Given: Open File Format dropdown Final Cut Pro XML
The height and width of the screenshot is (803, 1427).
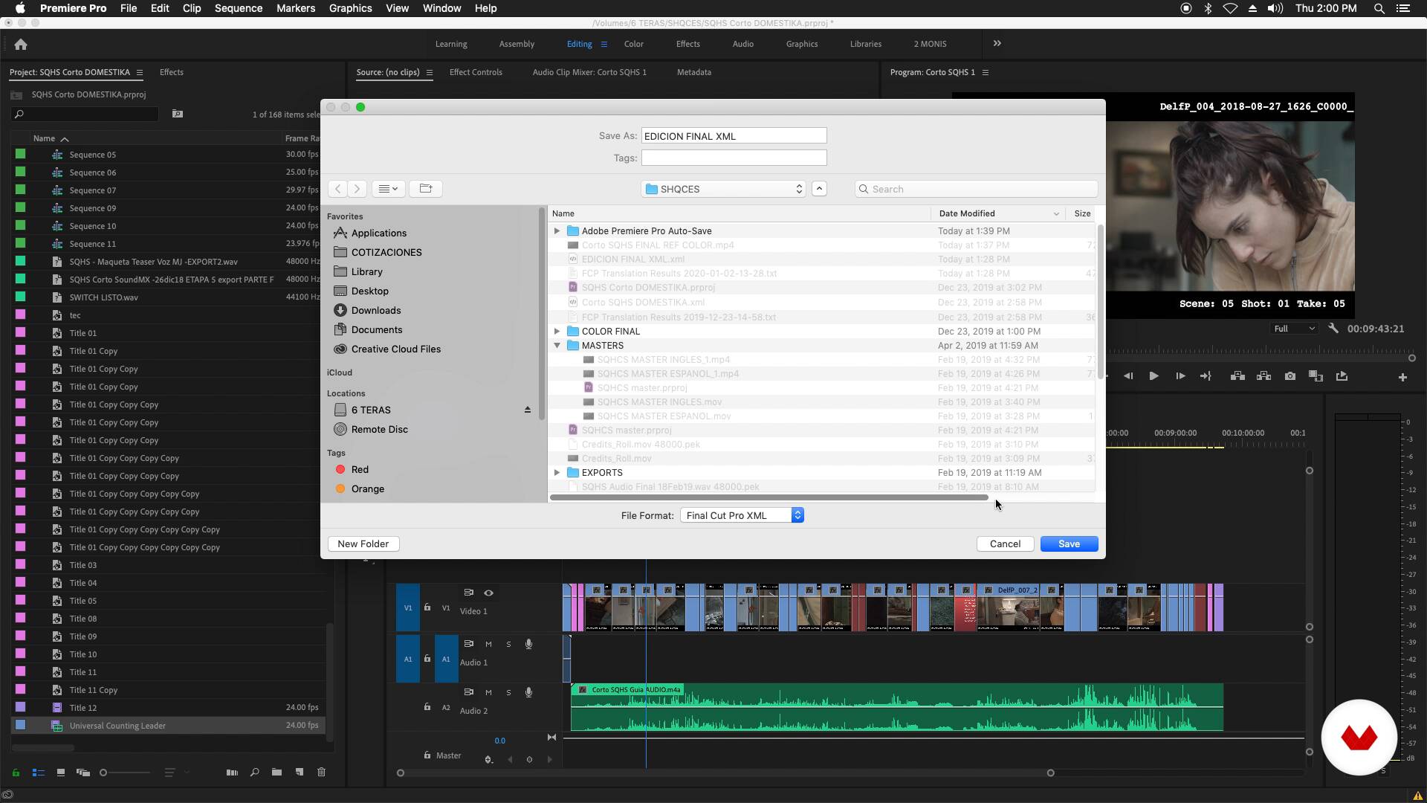Looking at the screenshot, I should coord(742,515).
